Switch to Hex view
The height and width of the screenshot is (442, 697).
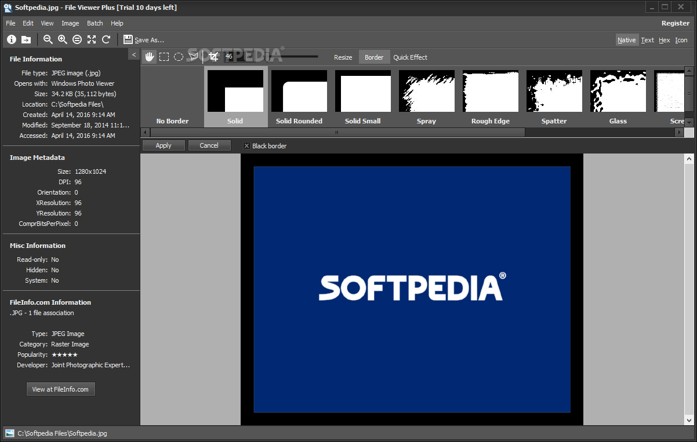[665, 40]
